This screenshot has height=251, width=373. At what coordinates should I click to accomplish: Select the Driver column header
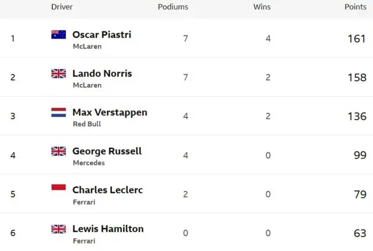tap(62, 7)
